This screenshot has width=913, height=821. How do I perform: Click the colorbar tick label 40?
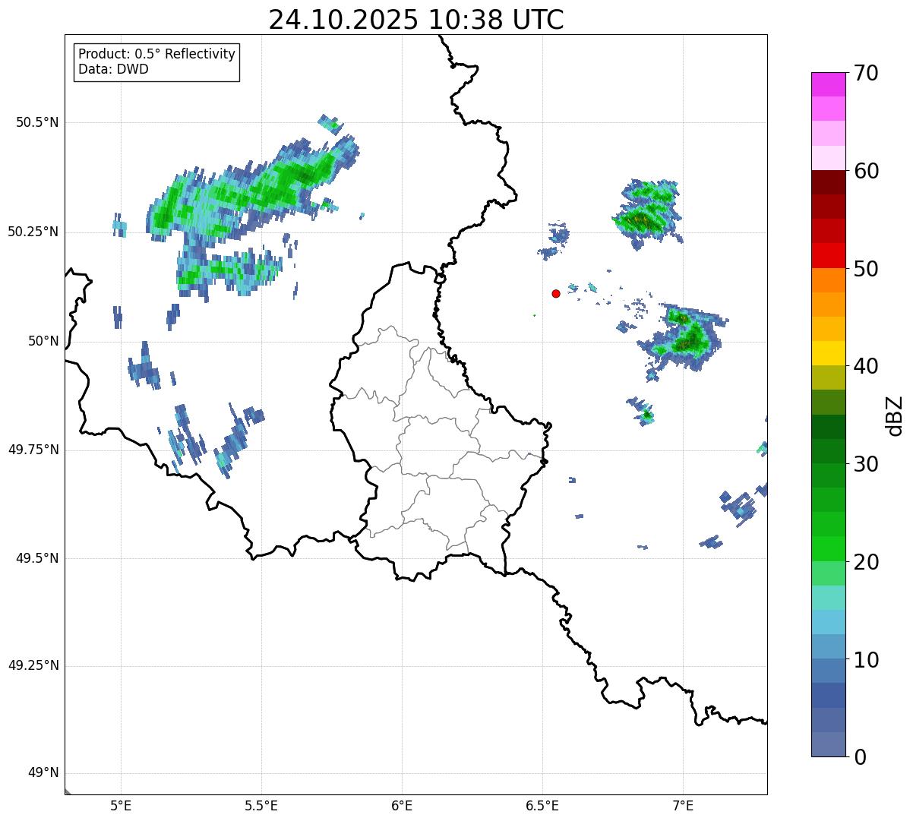(x=866, y=366)
